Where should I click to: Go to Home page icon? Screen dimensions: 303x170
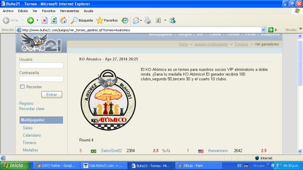coord(63,20)
